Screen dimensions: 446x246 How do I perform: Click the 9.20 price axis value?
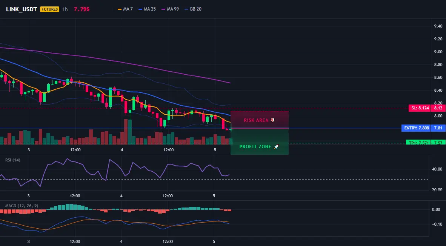tap(438, 39)
